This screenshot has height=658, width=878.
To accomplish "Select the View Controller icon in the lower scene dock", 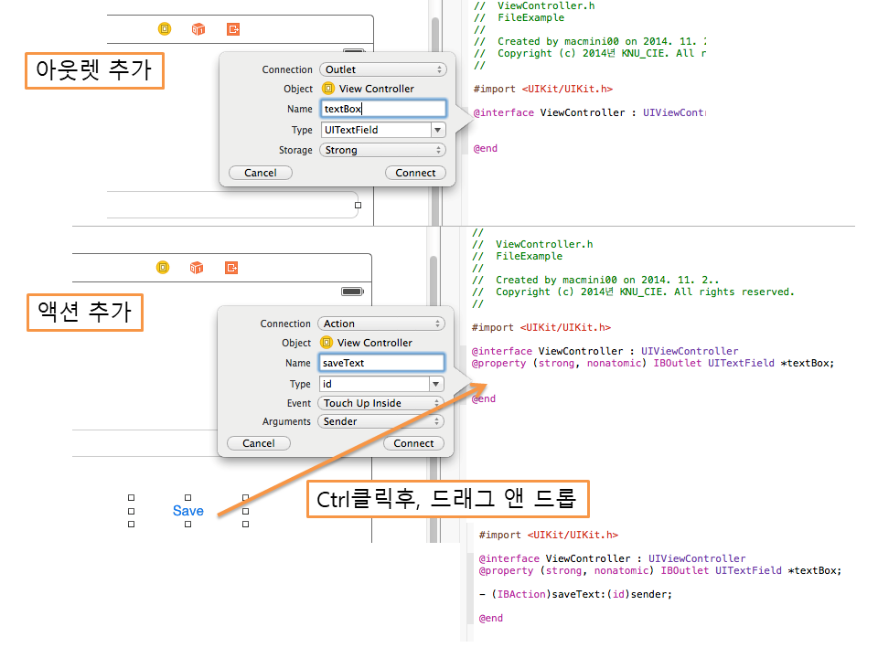I will pyautogui.click(x=163, y=268).
